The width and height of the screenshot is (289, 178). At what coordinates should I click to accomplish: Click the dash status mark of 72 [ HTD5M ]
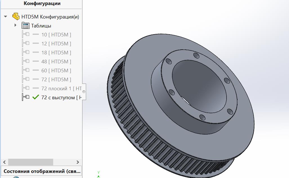click(35, 79)
